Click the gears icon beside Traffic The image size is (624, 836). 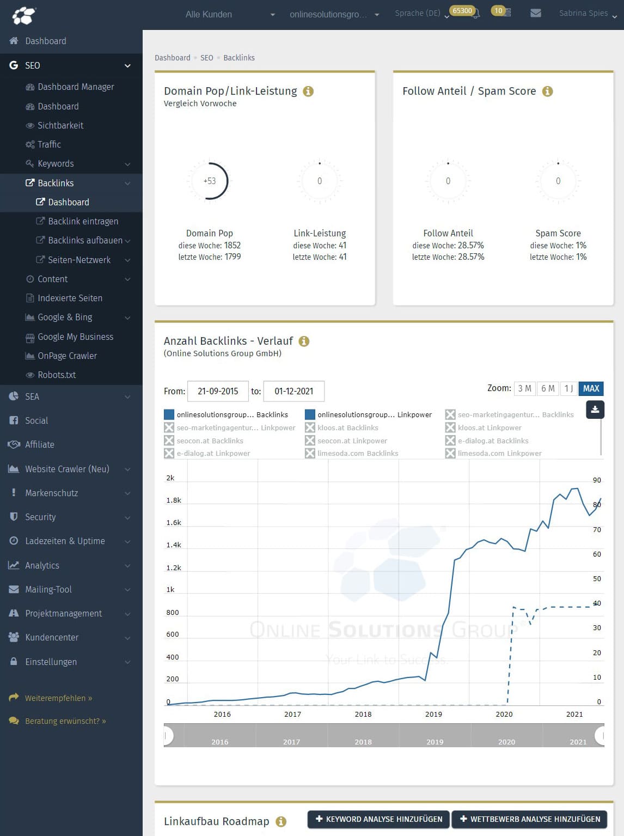(x=30, y=144)
